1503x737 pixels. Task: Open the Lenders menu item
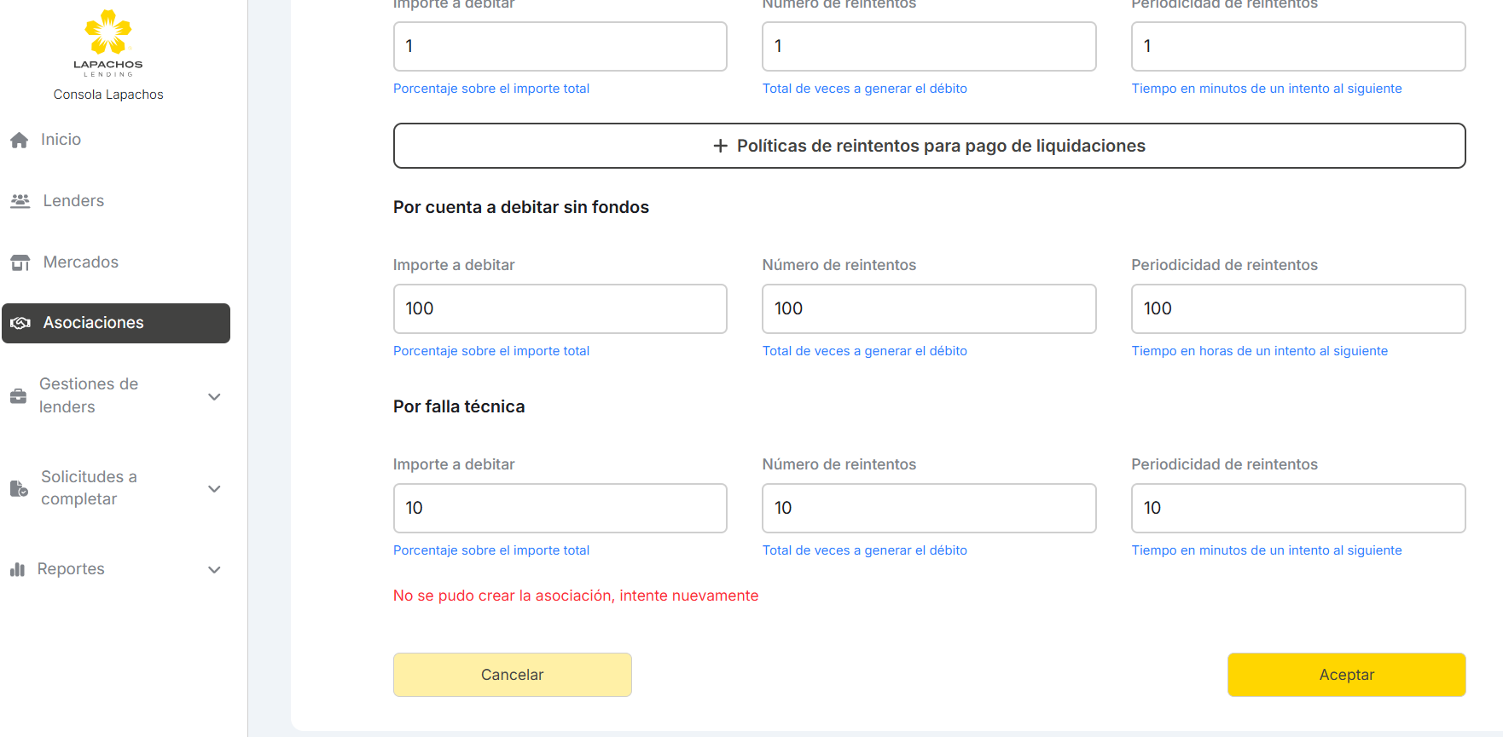tap(73, 201)
